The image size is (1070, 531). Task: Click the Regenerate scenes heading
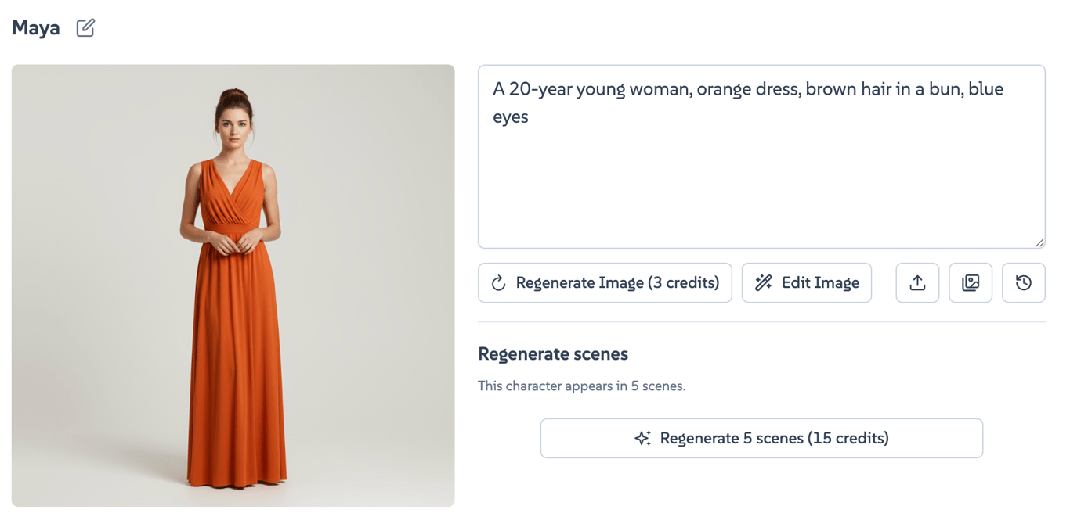(x=553, y=354)
